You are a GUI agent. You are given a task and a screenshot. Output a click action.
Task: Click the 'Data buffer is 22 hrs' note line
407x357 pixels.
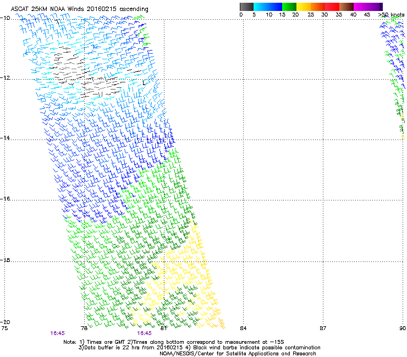[x=199, y=348]
